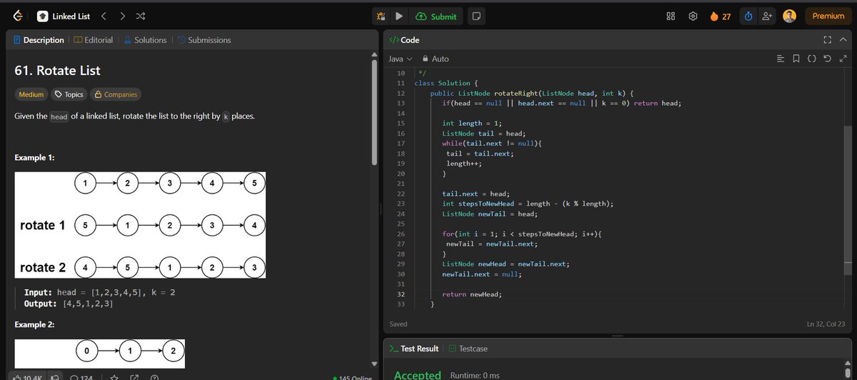This screenshot has width=857, height=380.
Task: Click the curly braces icon in editor toolbar
Action: point(812,59)
